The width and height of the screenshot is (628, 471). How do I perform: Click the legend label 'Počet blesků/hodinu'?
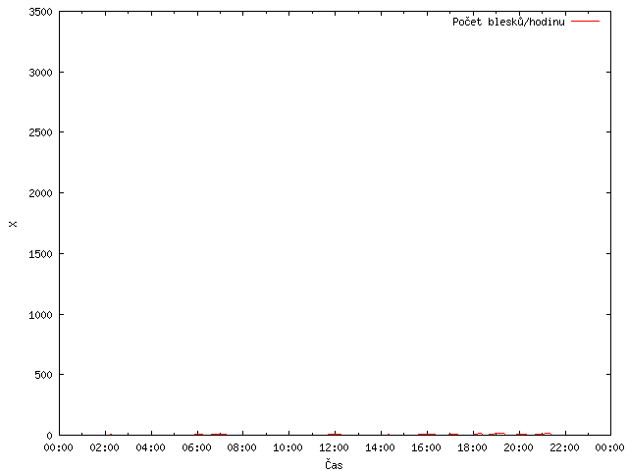[508, 22]
